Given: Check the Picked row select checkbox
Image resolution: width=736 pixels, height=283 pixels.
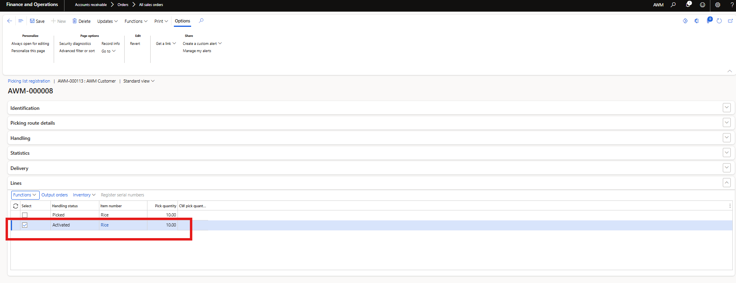Looking at the screenshot, I should point(25,215).
